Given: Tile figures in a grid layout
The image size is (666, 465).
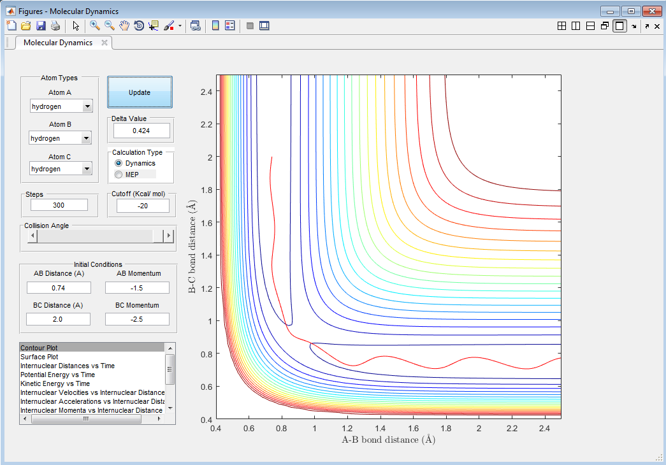Looking at the screenshot, I should tap(561, 26).
